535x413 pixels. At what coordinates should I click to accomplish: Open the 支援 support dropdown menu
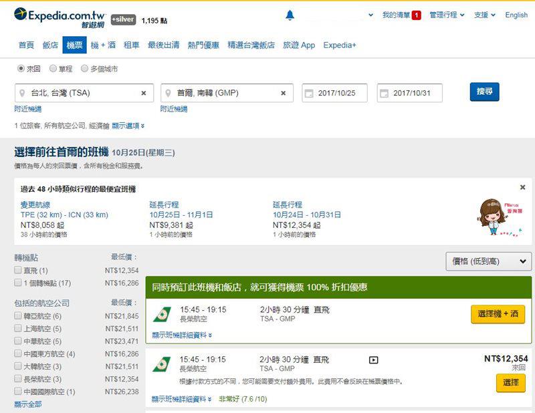coord(484,15)
